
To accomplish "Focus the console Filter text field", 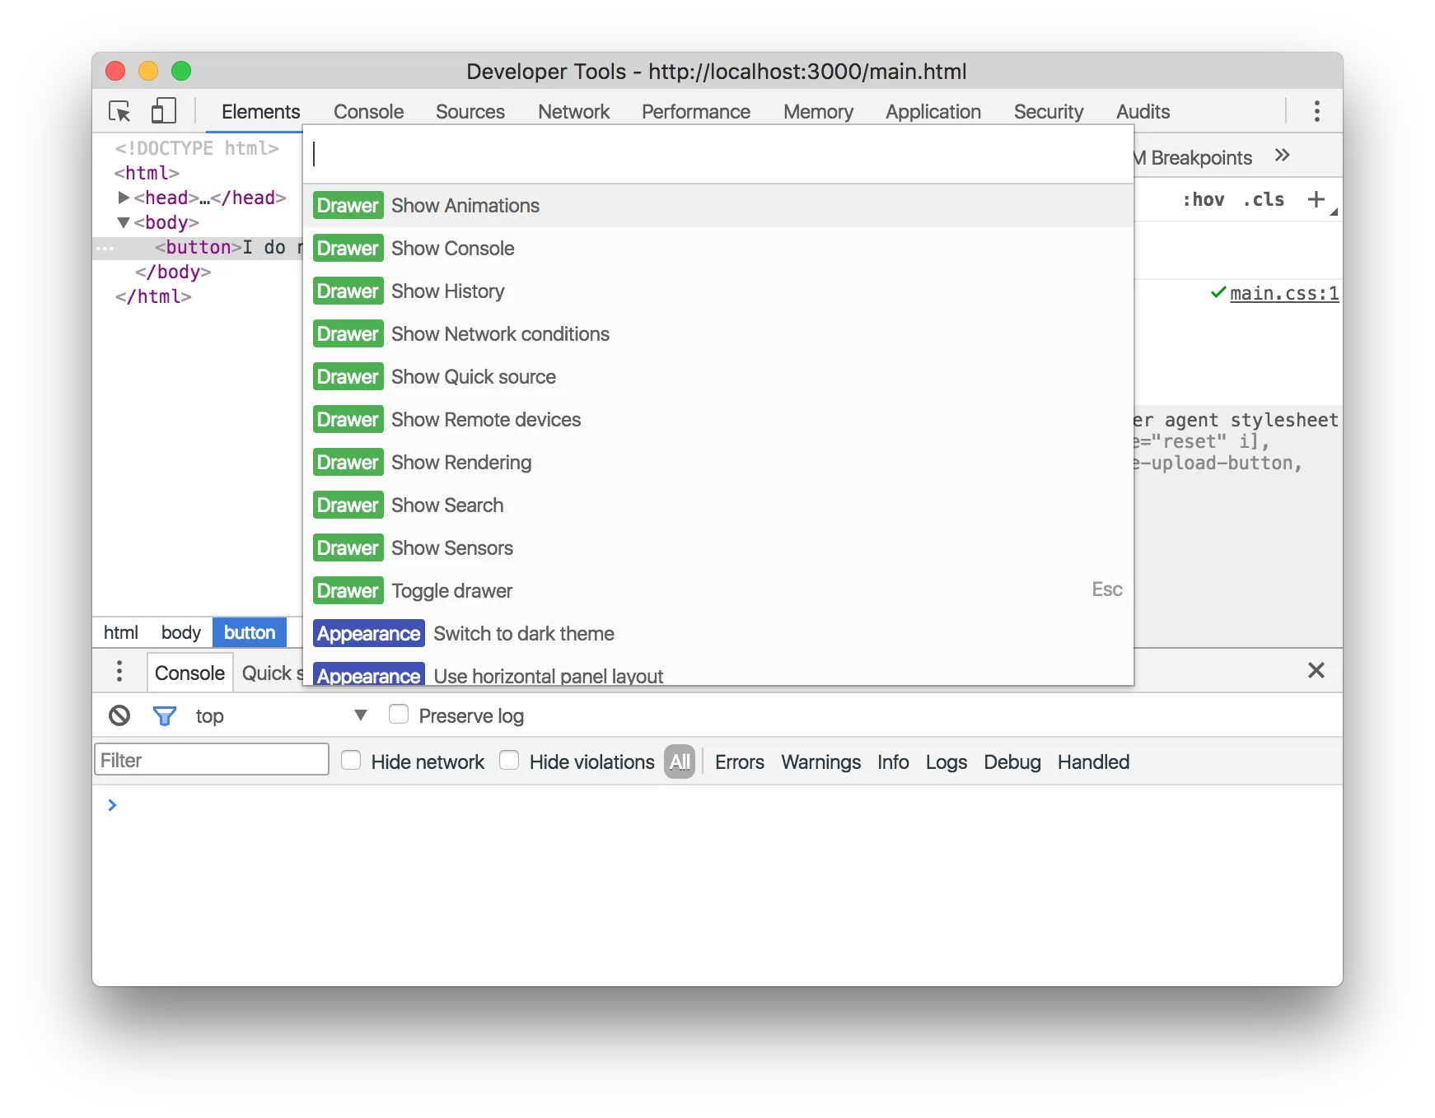I will [x=212, y=760].
